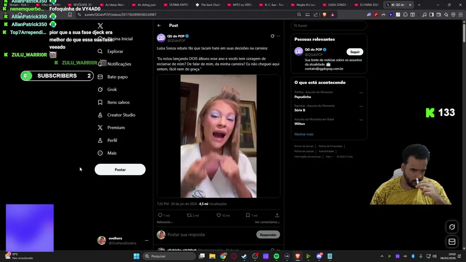Open Creator Studio
466x262 pixels.
click(116, 115)
